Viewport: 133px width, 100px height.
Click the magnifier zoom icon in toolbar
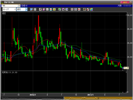coord(31,9)
